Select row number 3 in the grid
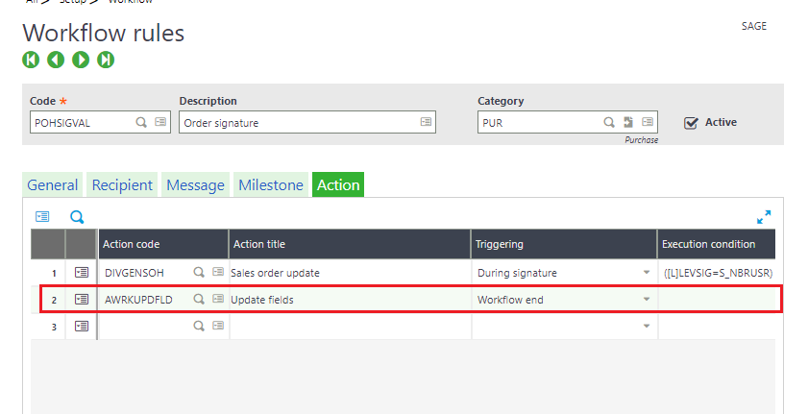Image resolution: width=808 pixels, height=414 pixels. click(54, 327)
